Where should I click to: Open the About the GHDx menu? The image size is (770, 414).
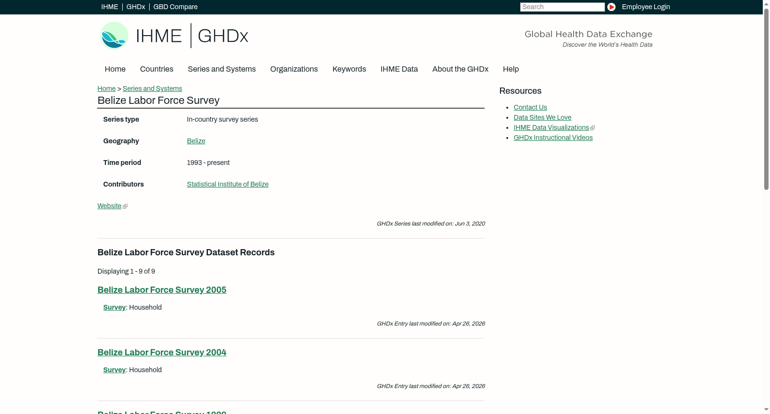tap(461, 69)
